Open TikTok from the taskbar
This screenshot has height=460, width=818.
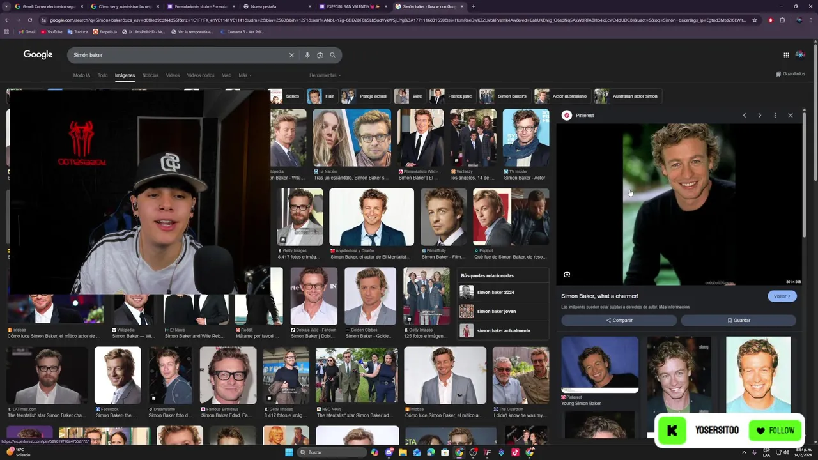[515, 452]
